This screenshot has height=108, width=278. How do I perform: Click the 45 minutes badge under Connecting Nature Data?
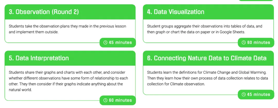(x=256, y=94)
